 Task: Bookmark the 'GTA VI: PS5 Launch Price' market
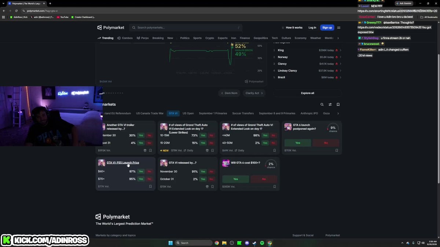pyautogui.click(x=150, y=186)
